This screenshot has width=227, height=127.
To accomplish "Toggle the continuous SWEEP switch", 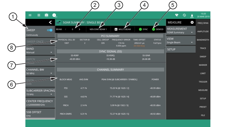I will click(50, 30).
